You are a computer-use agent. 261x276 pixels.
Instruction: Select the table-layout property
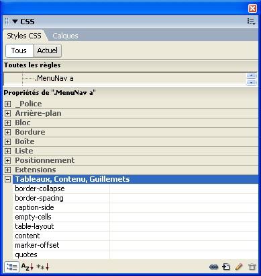[x=34, y=226]
